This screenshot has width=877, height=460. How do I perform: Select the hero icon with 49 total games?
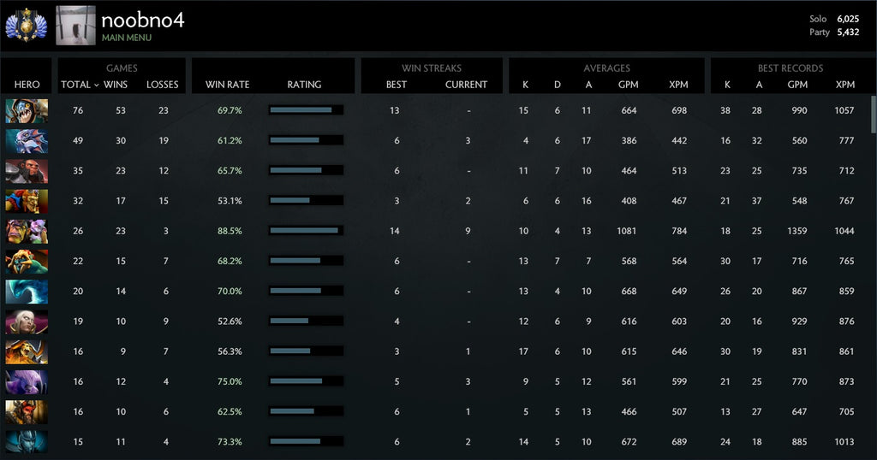27,141
